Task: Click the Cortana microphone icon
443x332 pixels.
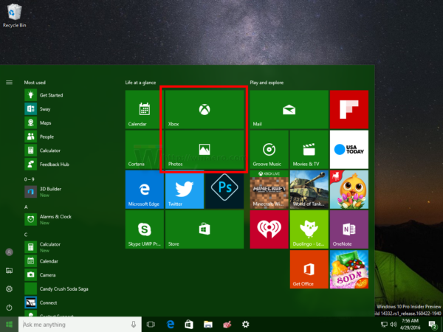Action: 134,325
